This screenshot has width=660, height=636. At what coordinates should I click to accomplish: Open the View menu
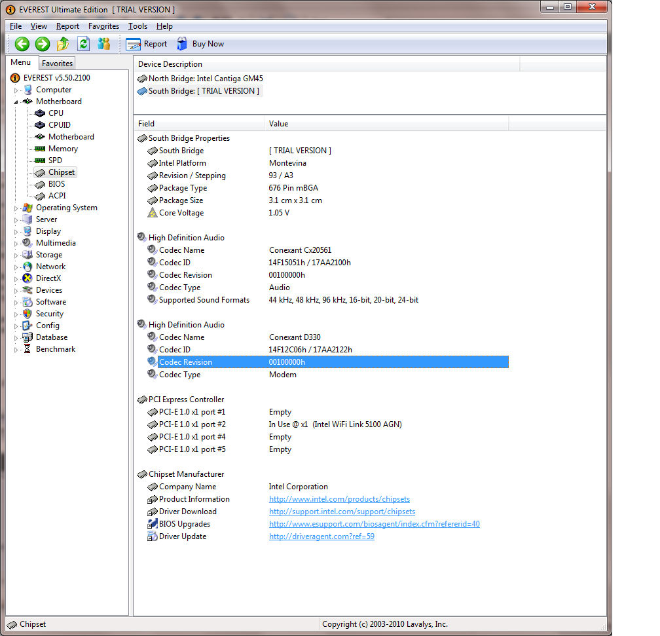point(39,26)
